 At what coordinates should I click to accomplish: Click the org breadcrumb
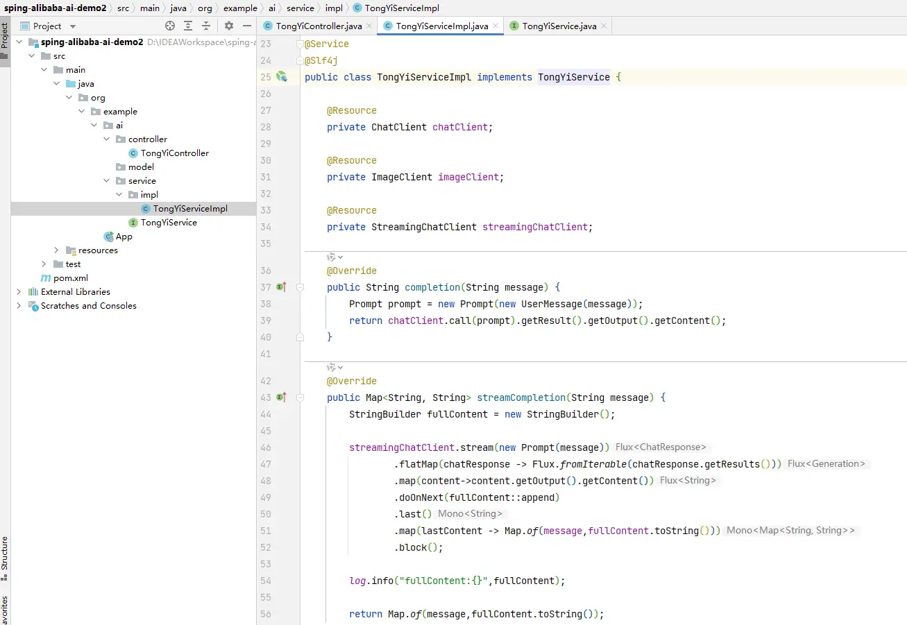tap(205, 8)
